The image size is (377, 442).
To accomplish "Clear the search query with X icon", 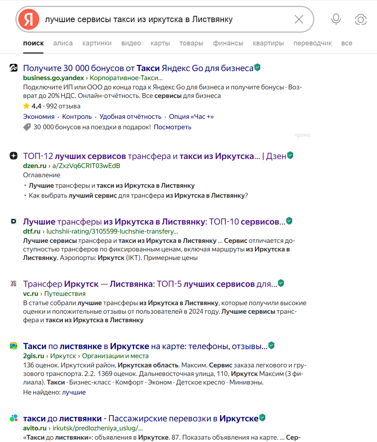I will point(299,19).
